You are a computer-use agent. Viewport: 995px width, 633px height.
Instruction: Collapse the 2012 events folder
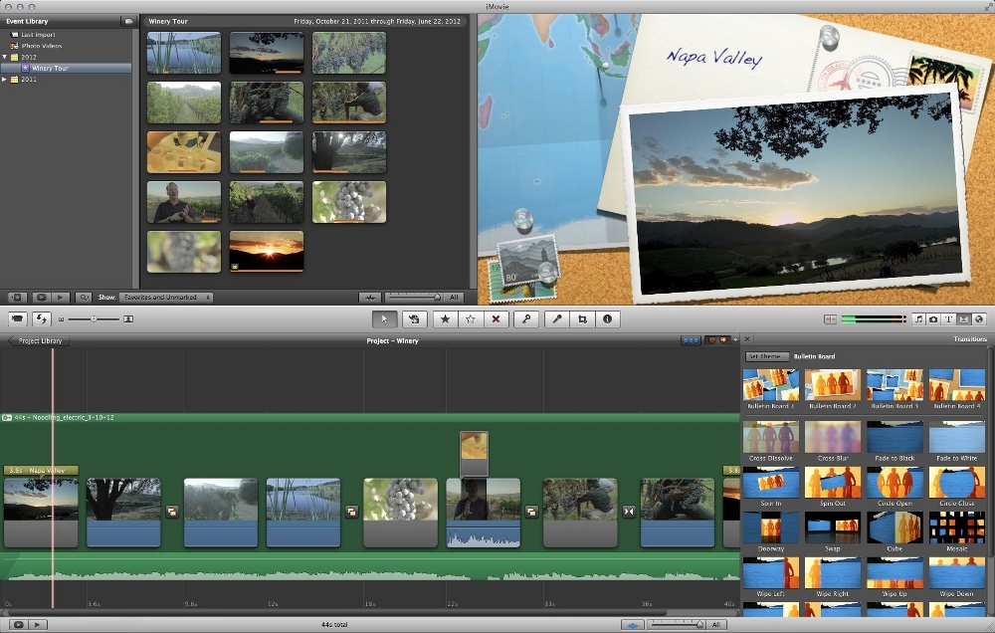click(5, 57)
